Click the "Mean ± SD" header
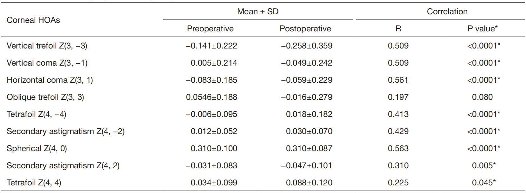Image resolution: width=526 pixels, height=193 pixels. (258, 12)
